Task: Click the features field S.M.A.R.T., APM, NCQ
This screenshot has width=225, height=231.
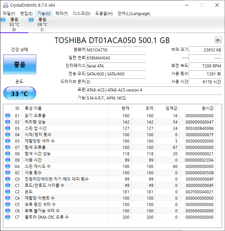Action: (154, 98)
